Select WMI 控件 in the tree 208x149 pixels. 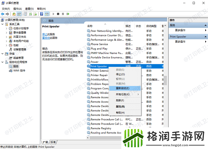[x=19, y=70]
